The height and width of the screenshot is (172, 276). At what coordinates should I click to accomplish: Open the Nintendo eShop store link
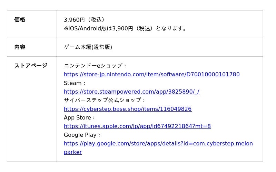click(x=151, y=75)
